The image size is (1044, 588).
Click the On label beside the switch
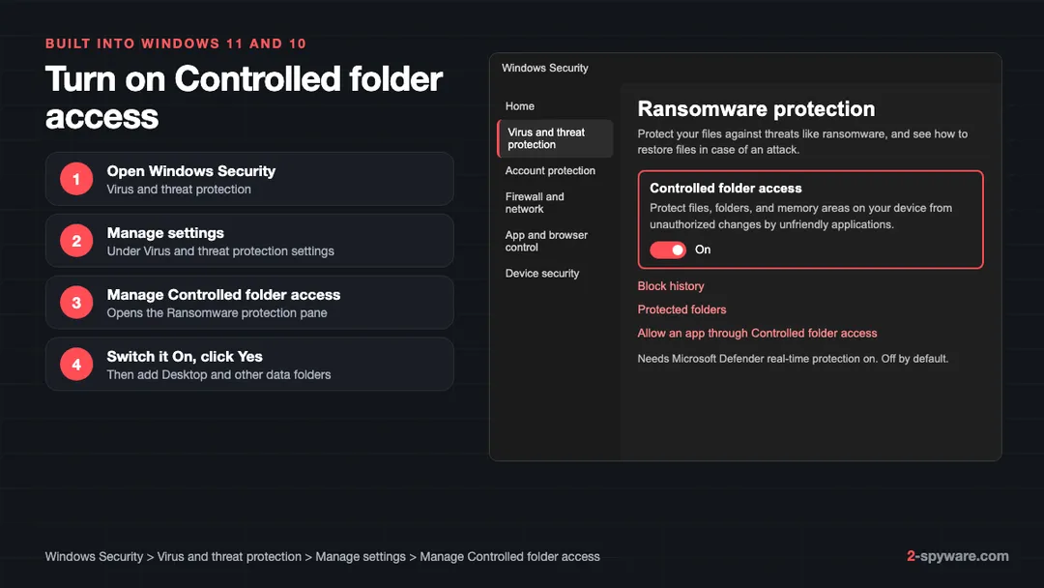(703, 250)
